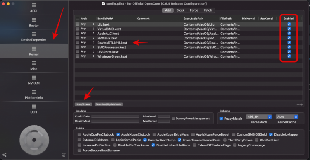Screen dimensions: 310x160
Task: Select the UEFI section
Action: (34, 109)
